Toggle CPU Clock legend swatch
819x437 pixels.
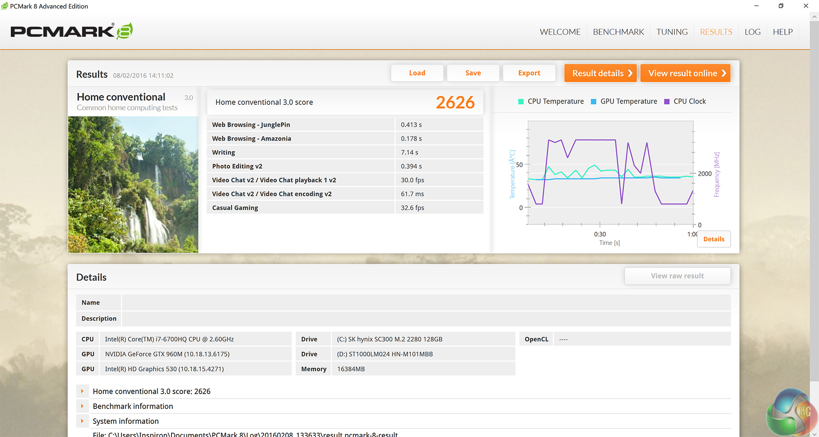point(667,101)
